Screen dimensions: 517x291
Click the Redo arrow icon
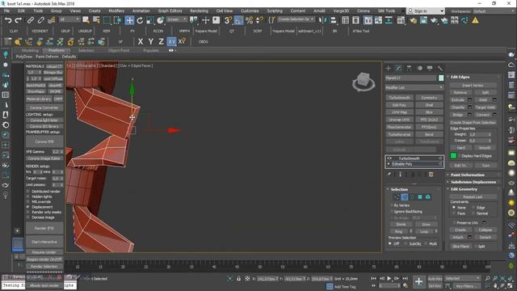19,20
